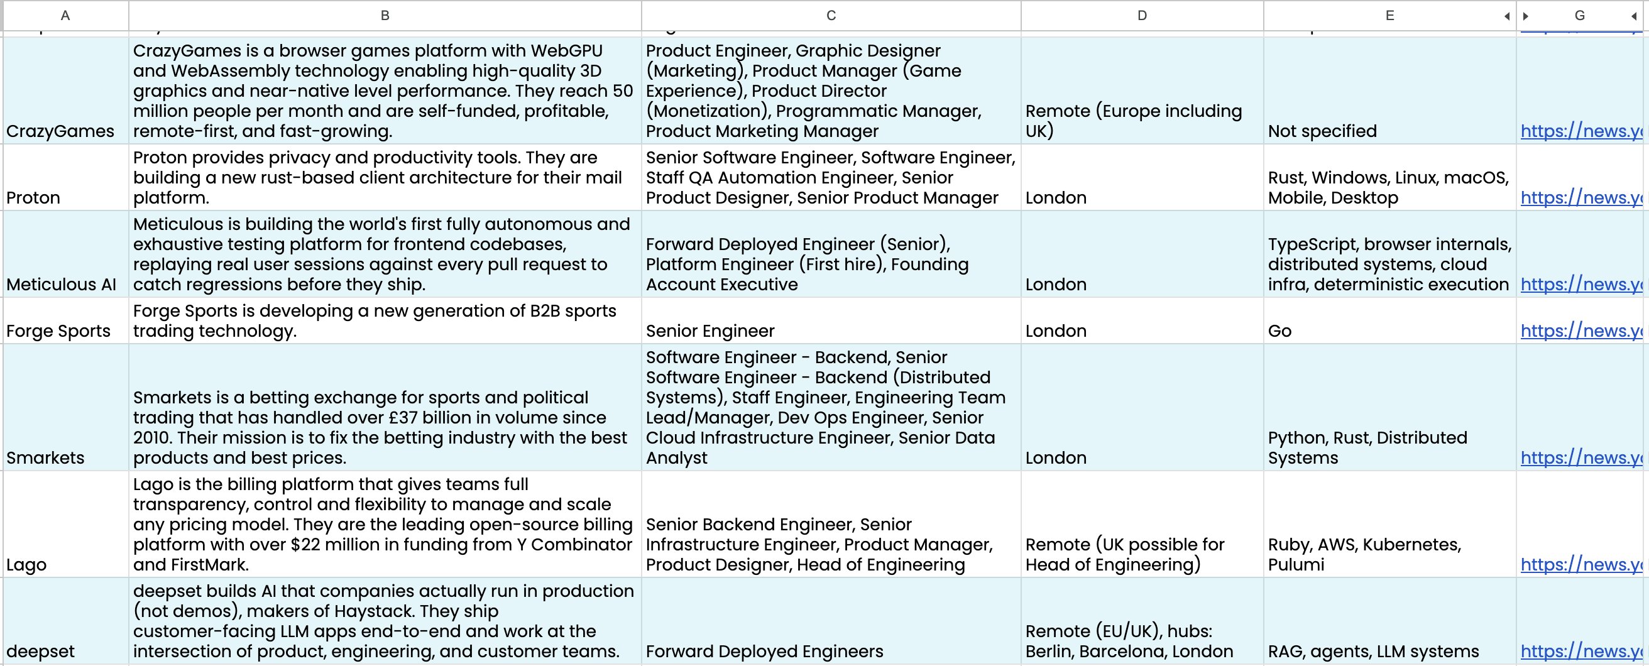
Task: Open the CrazyGames job posting hyperlink
Action: tap(1581, 131)
